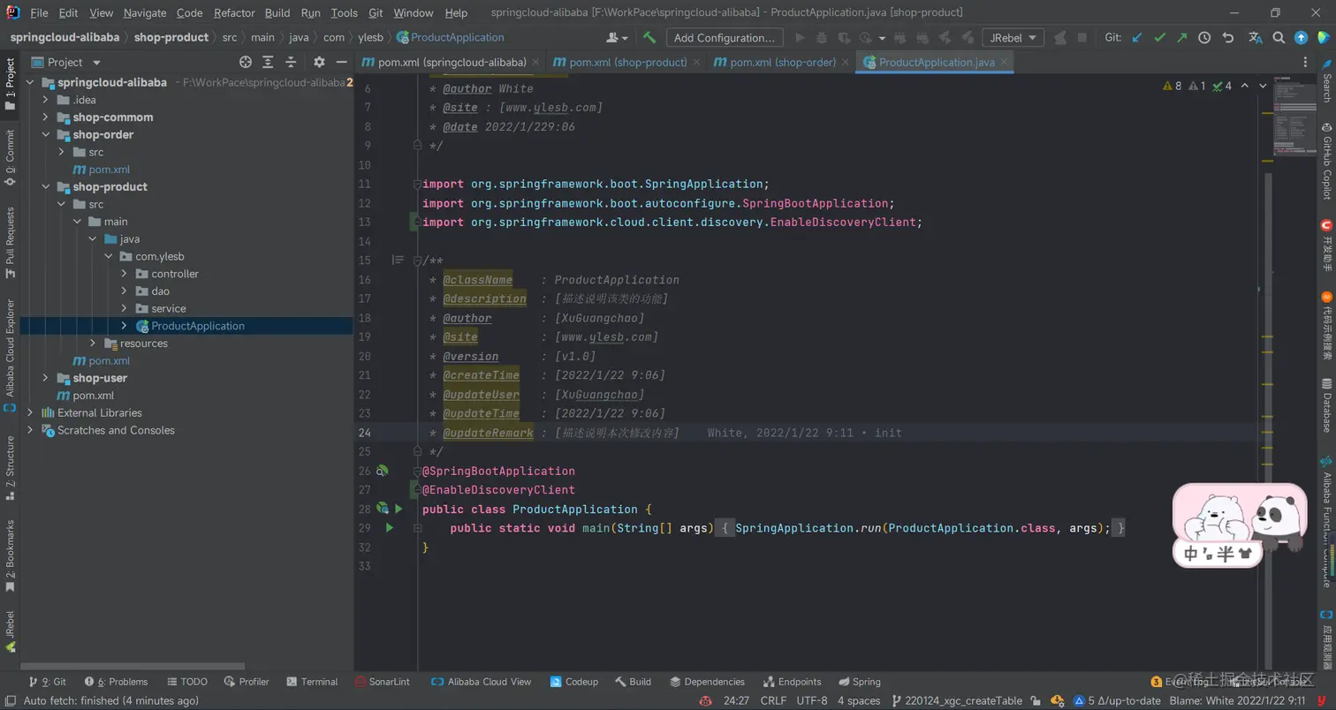The width and height of the screenshot is (1336, 710).
Task: Open the Git menu
Action: pyautogui.click(x=375, y=12)
